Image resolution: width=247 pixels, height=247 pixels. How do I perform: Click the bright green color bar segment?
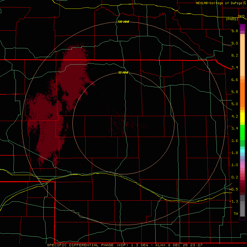click(242, 132)
